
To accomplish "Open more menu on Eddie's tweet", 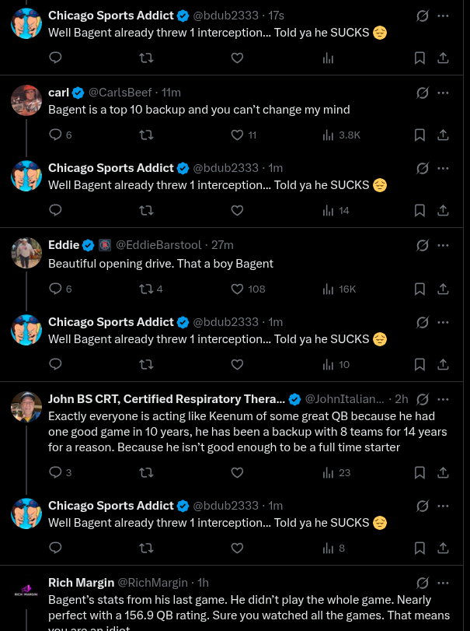I will (443, 246).
